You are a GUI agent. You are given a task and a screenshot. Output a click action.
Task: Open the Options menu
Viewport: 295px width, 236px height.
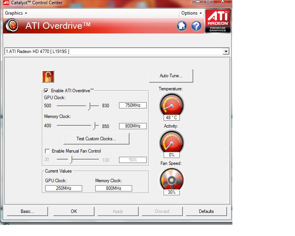coord(191,13)
